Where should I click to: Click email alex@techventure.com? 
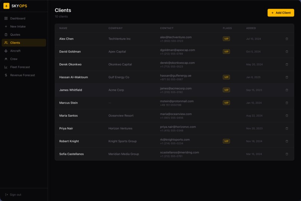176,37
